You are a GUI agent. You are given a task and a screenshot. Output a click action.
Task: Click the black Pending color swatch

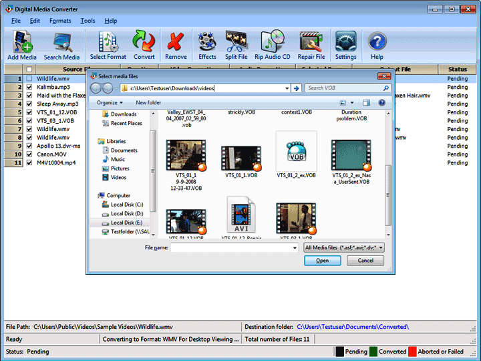point(339,352)
